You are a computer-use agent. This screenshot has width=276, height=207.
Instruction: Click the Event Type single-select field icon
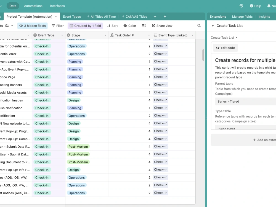35,35
